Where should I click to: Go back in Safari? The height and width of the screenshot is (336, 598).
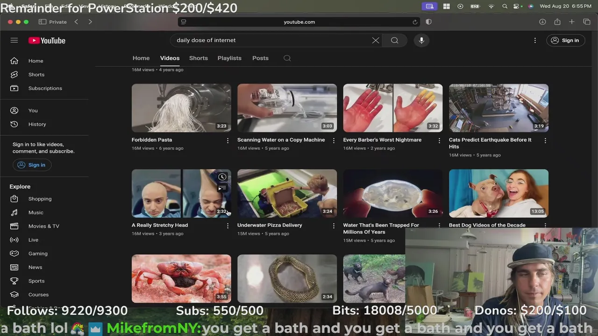click(76, 22)
